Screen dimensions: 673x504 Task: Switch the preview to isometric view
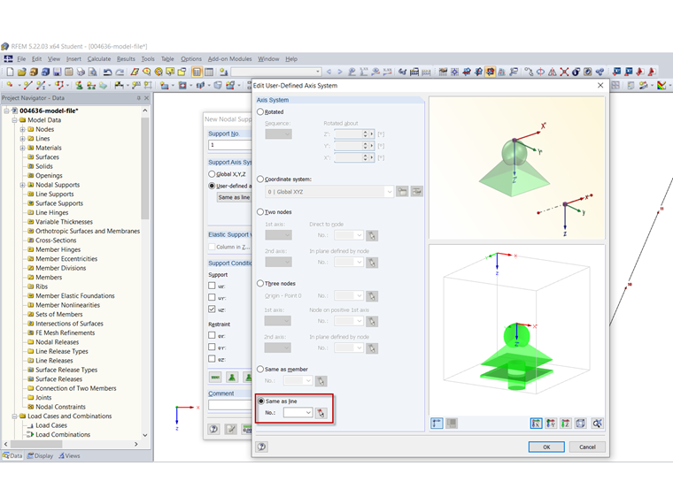580,424
